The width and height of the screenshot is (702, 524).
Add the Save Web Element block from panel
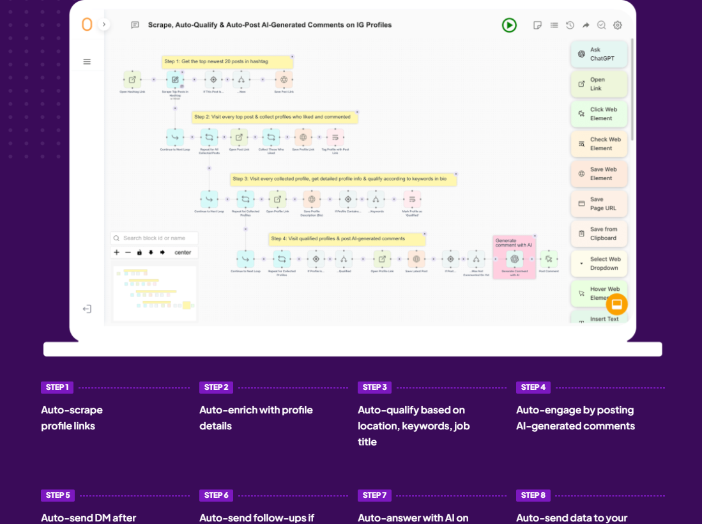[x=599, y=174]
